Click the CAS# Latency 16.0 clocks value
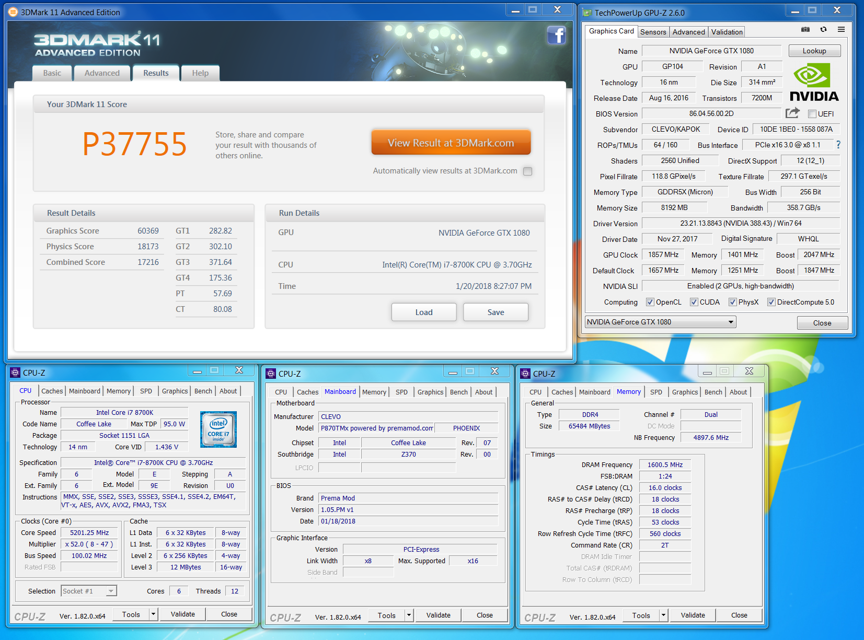The height and width of the screenshot is (640, 864). coord(665,488)
